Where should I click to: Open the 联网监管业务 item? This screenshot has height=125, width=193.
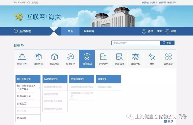point(28,96)
